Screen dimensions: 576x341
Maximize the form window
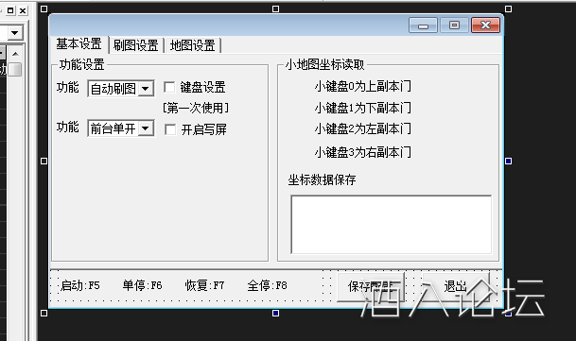(454, 26)
